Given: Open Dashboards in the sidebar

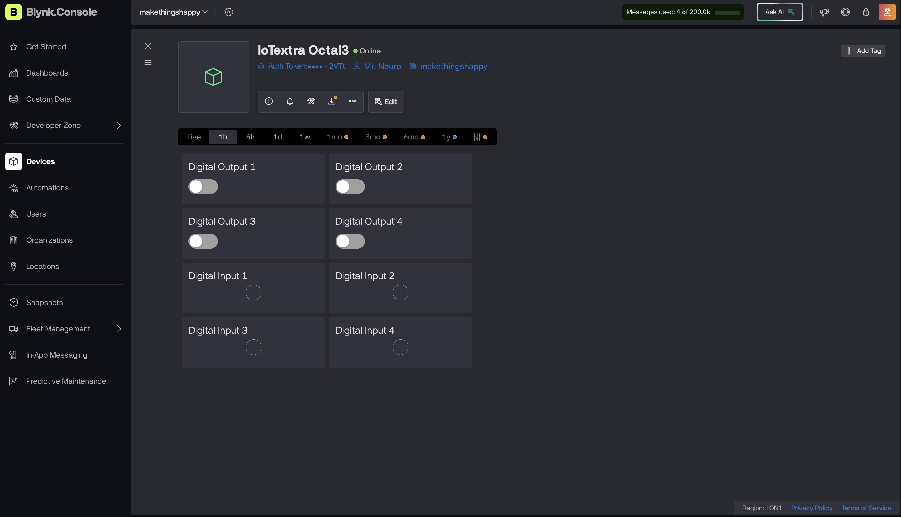Looking at the screenshot, I should (47, 73).
